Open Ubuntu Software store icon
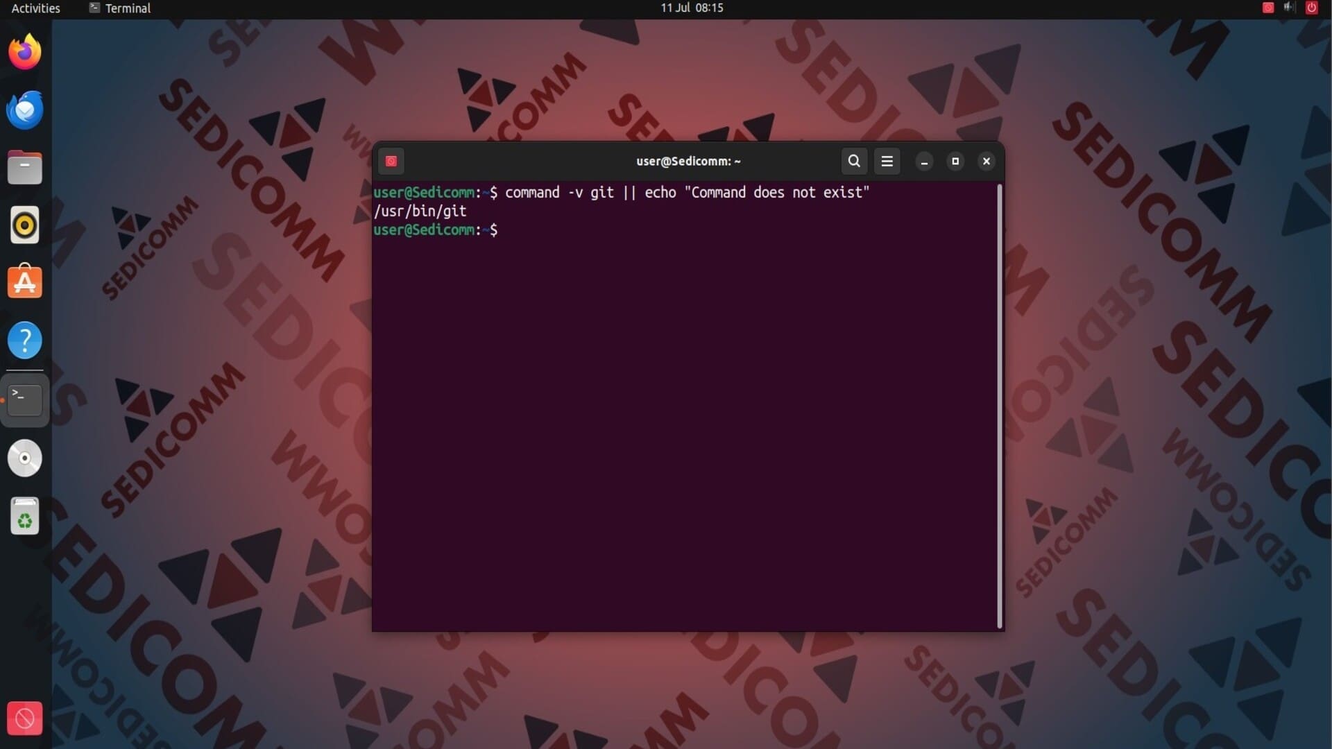 [25, 282]
